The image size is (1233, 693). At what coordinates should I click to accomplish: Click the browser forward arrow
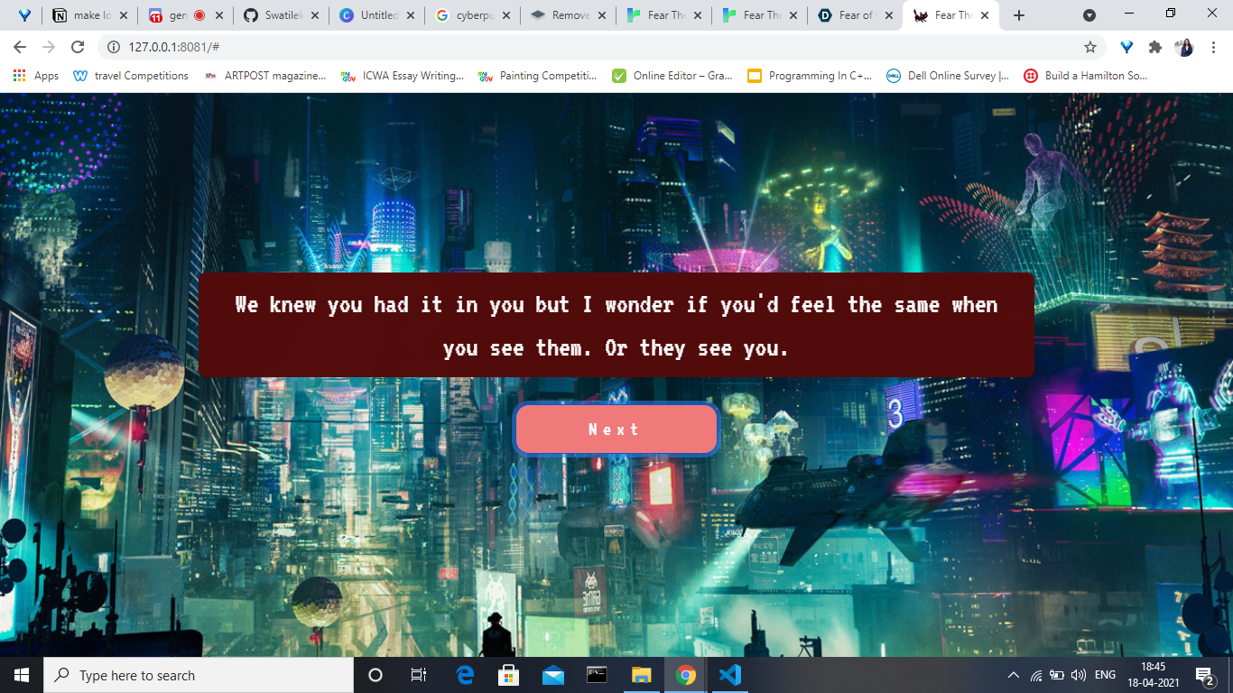tap(49, 47)
